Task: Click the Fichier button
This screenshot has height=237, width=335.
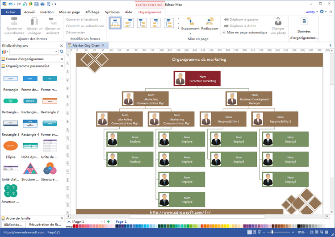Action: (11, 12)
